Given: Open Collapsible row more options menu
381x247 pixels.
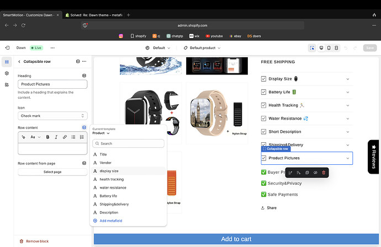Looking at the screenshot, I should tap(84, 61).
